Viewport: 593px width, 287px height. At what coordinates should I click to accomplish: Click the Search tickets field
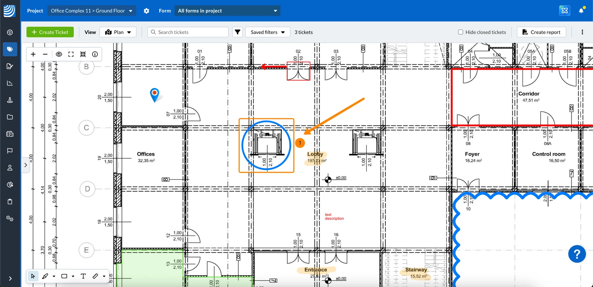coord(188,32)
